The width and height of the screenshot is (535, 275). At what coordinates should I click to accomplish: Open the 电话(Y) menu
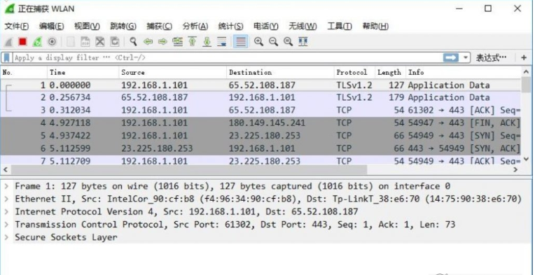[x=266, y=26]
